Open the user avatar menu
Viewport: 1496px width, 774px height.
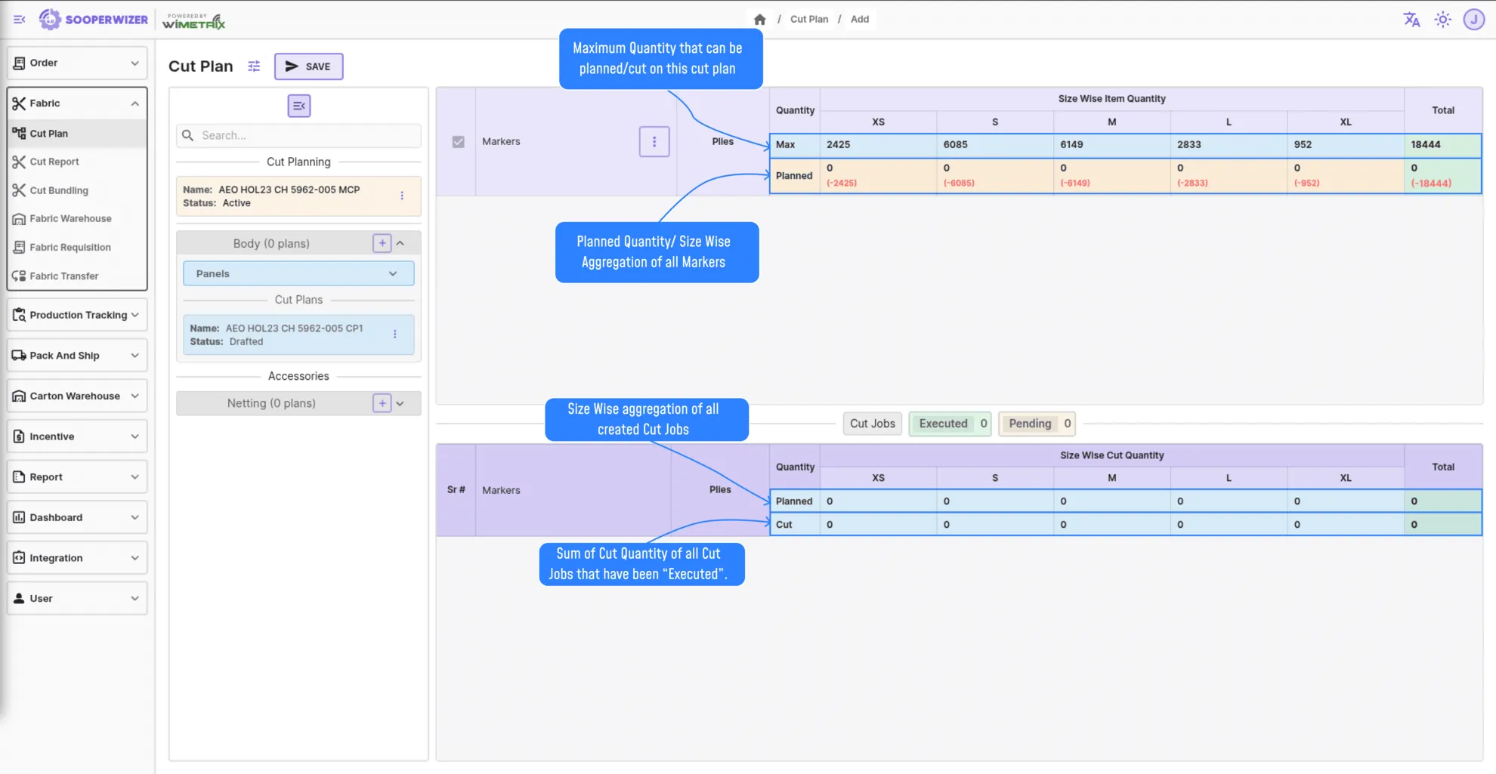click(x=1474, y=20)
